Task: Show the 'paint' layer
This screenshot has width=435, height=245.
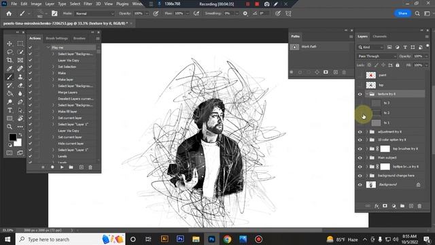Action: click(x=360, y=75)
